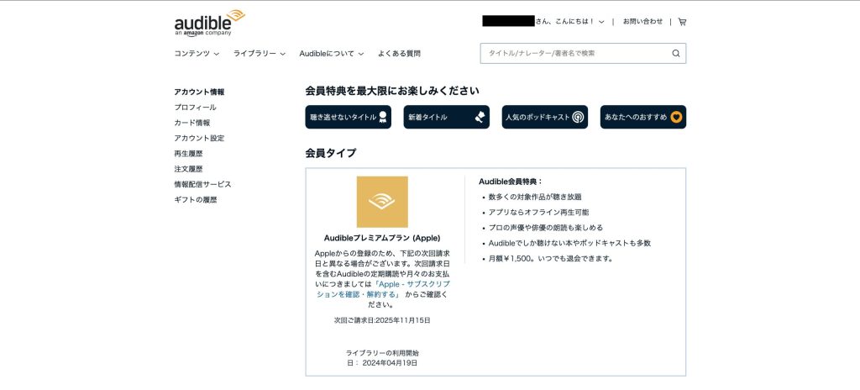Click アプリならオフライン再生可能 bullet
This screenshot has height=390, width=860.
(538, 212)
